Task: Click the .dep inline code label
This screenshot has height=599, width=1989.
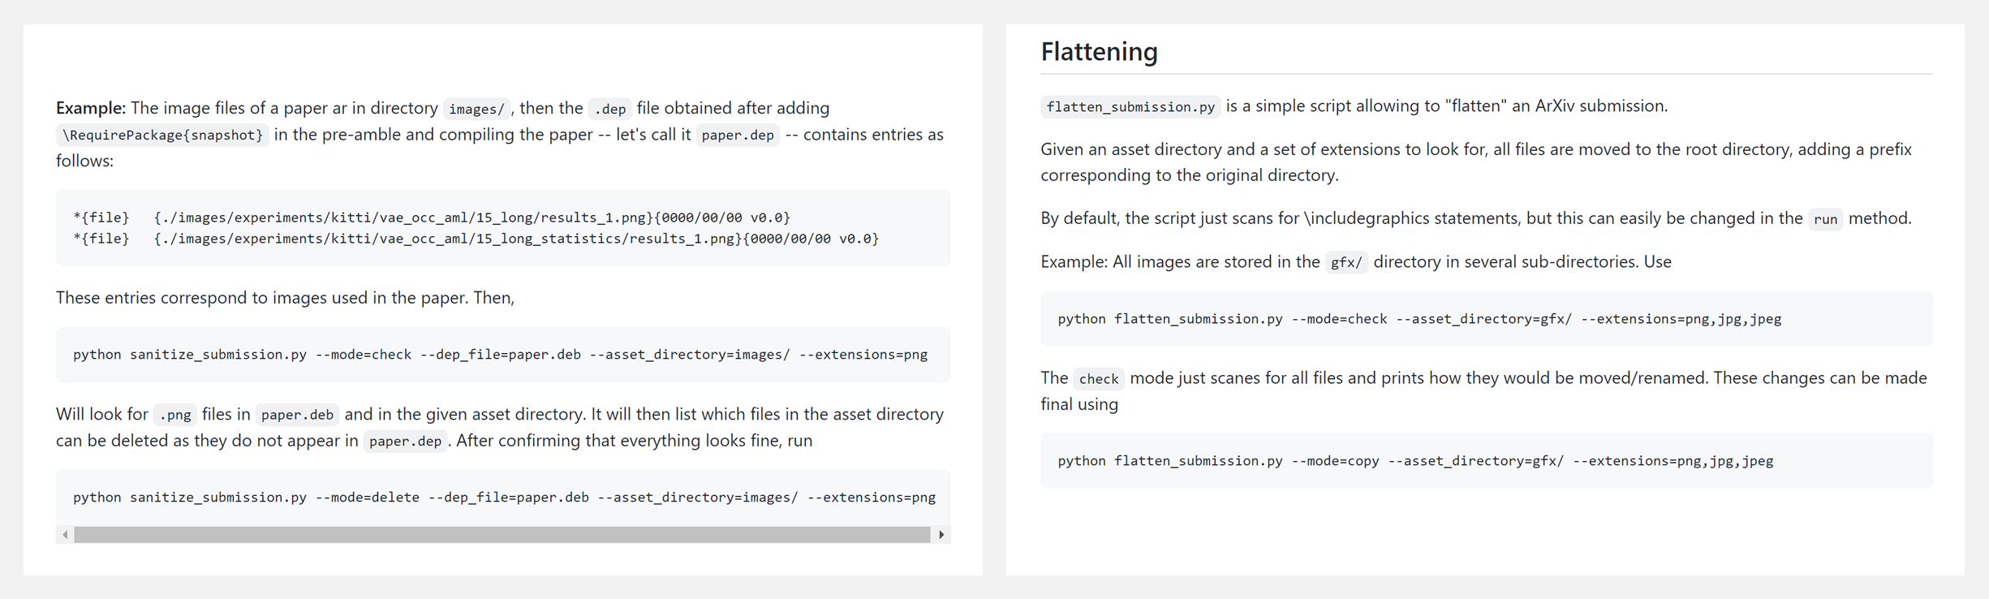Action: point(609,109)
